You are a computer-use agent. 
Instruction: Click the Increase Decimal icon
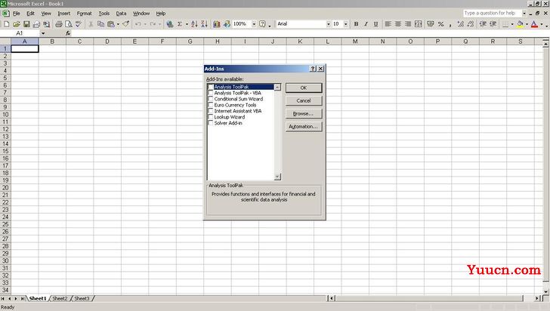[461, 24]
